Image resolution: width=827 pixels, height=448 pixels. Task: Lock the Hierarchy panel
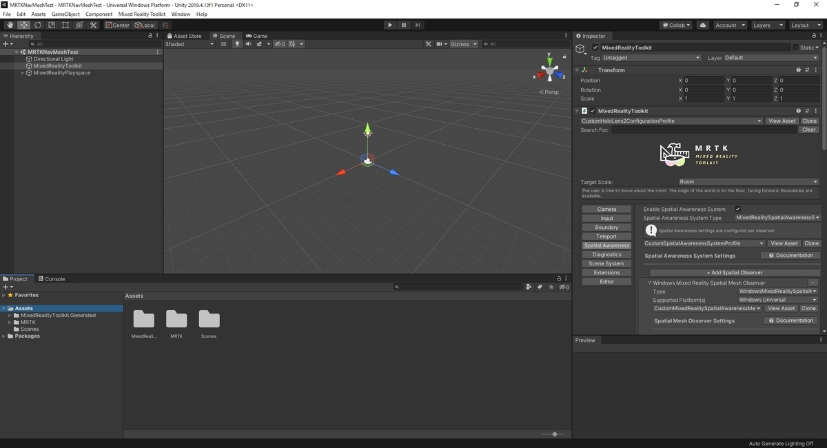tap(150, 36)
